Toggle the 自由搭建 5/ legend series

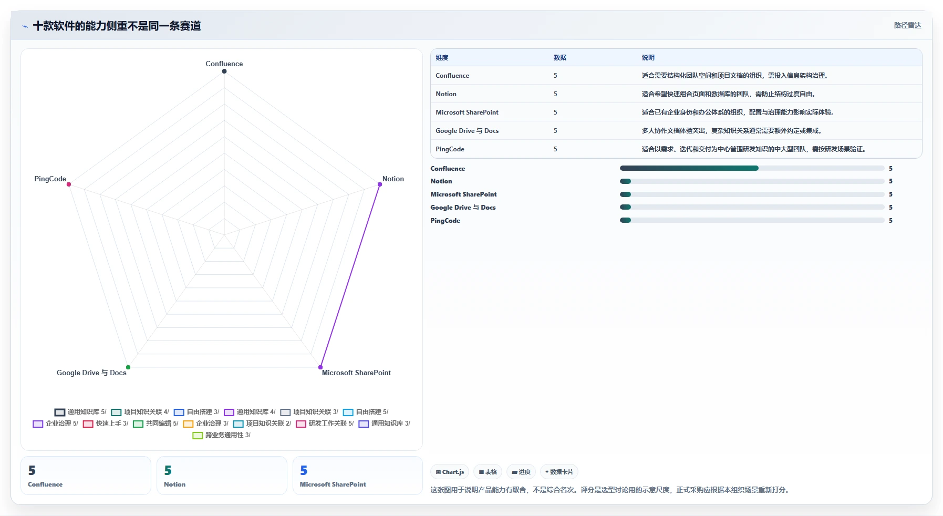pos(366,412)
